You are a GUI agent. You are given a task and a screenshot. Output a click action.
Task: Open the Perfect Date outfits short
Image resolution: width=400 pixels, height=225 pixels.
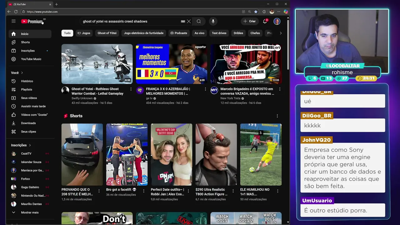(x=172, y=155)
